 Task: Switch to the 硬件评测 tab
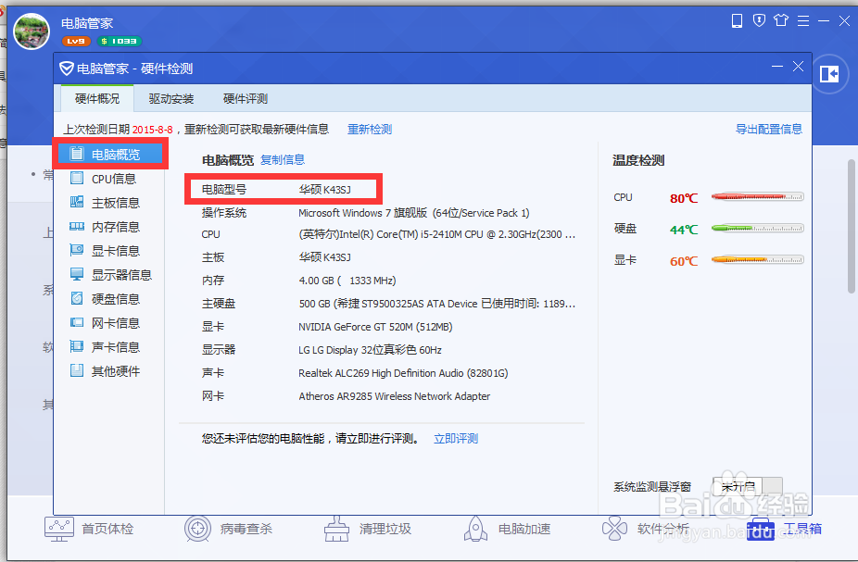pos(246,98)
